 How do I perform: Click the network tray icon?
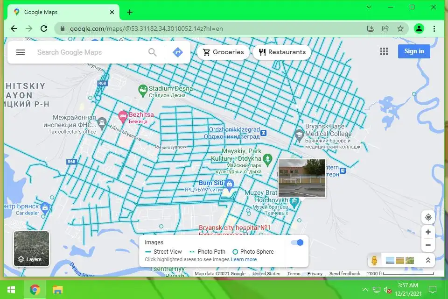click(x=376, y=290)
